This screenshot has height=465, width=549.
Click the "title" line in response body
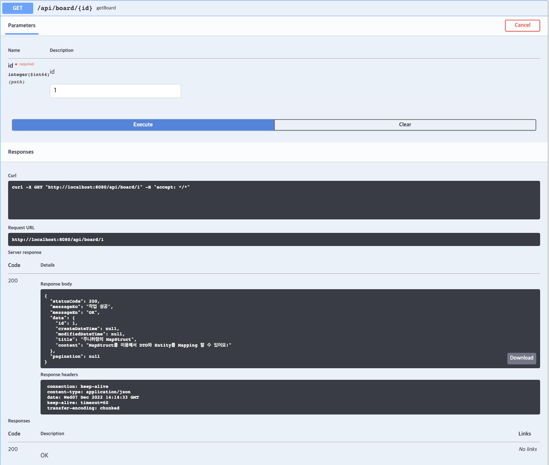(96, 340)
